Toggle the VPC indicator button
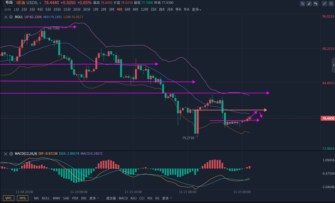Image resolution: width=335 pixels, height=203 pixels. click(9, 198)
